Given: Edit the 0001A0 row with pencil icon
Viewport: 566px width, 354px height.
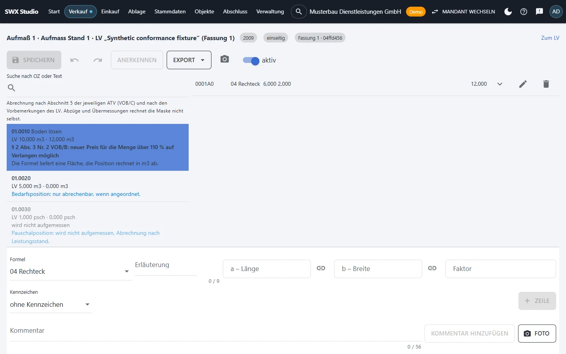Looking at the screenshot, I should coord(523,84).
